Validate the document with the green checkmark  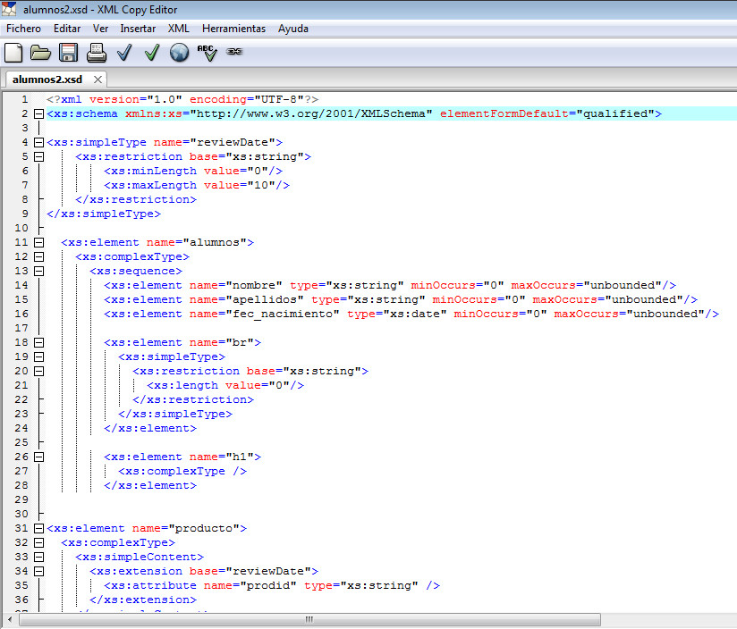(x=152, y=53)
